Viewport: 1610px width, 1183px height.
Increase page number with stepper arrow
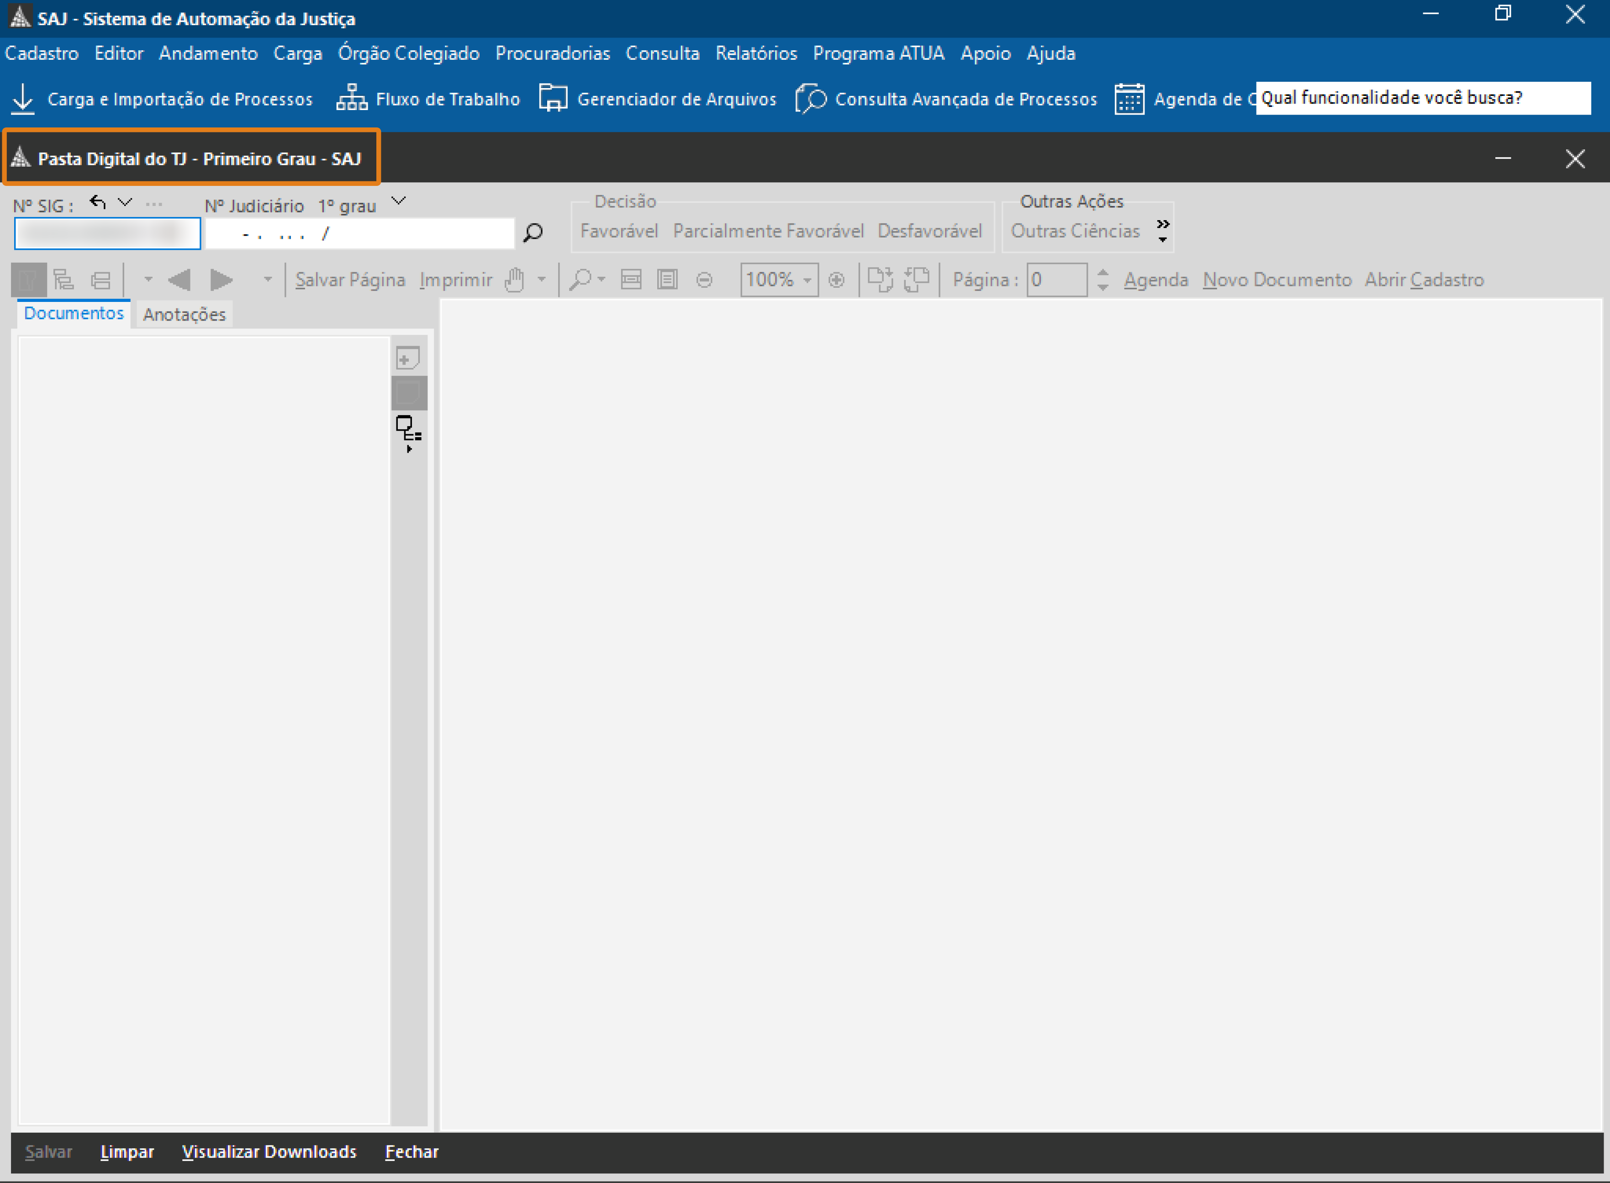click(1103, 272)
